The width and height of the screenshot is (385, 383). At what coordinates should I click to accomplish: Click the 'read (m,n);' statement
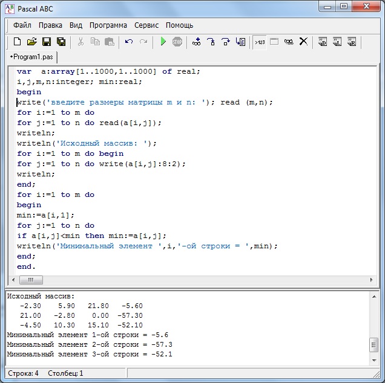coord(246,102)
